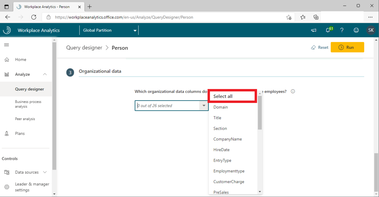The image size is (379, 197).
Task: Open the Global Partition dropdown
Action: (x=110, y=30)
